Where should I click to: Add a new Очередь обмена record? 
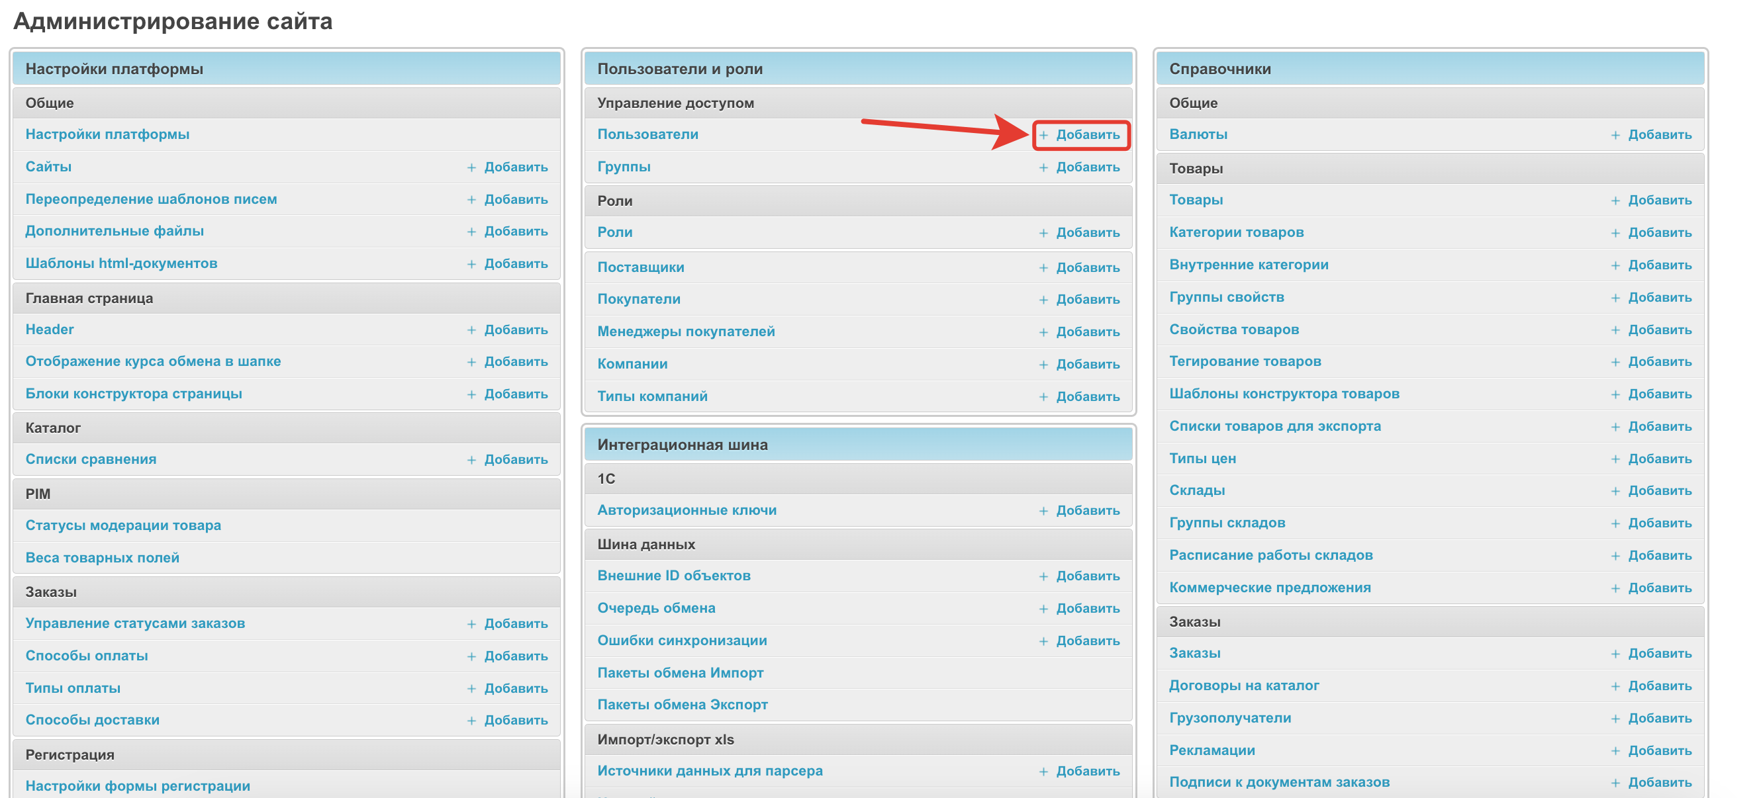(x=1087, y=609)
